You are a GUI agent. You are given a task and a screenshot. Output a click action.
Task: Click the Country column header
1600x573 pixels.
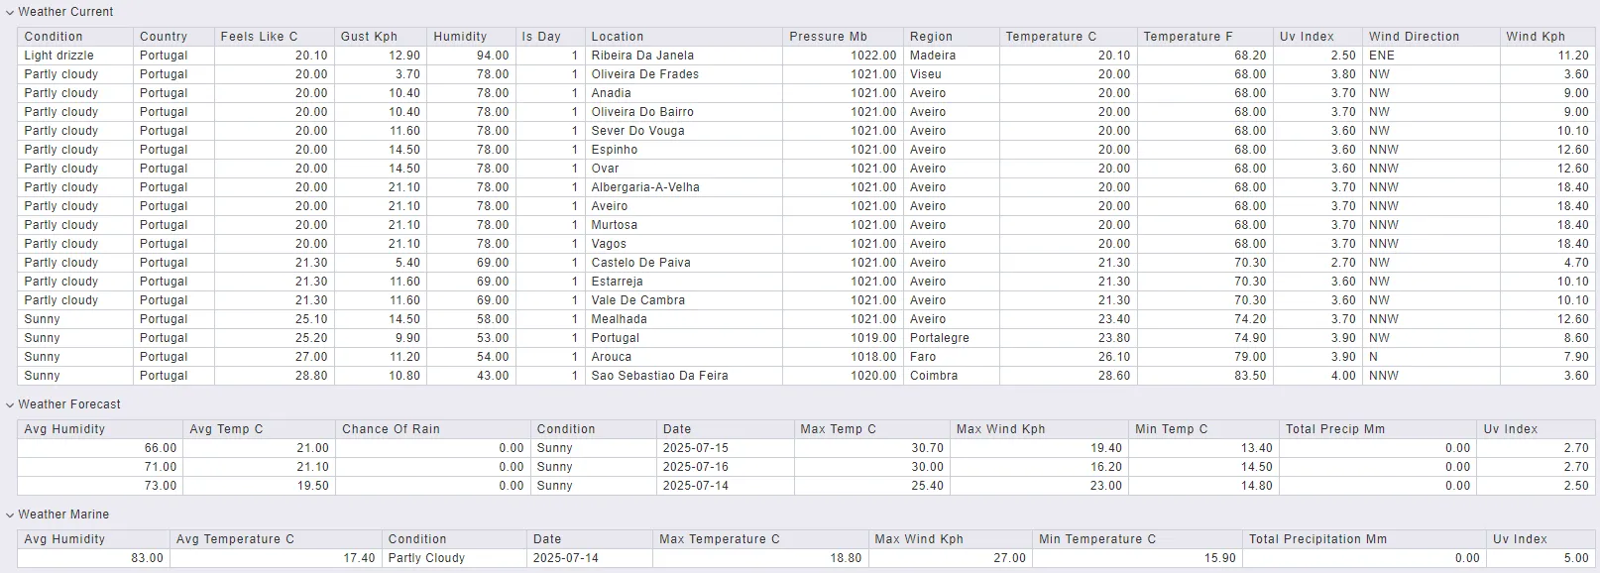click(173, 37)
